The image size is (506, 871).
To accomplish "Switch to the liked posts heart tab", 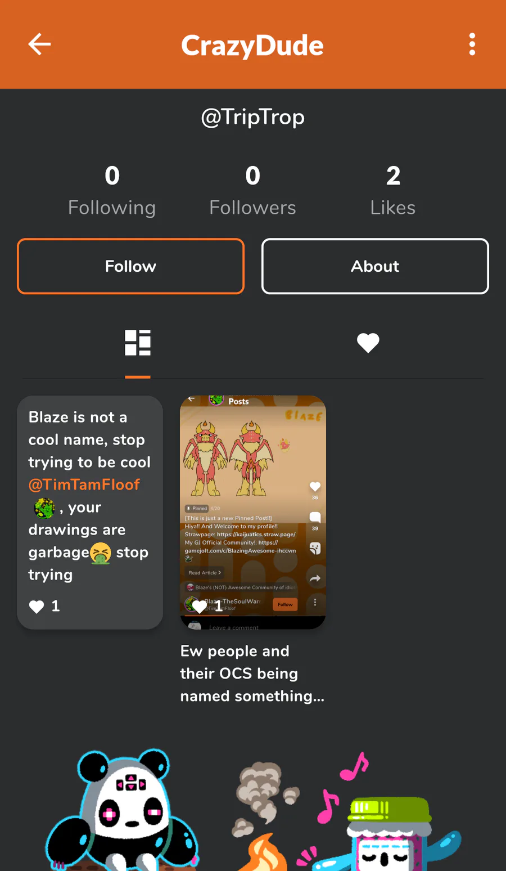I will [368, 343].
